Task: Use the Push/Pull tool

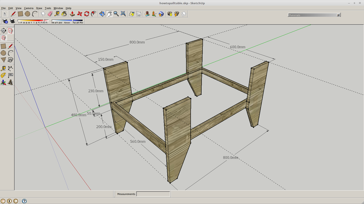Action: click(72, 14)
